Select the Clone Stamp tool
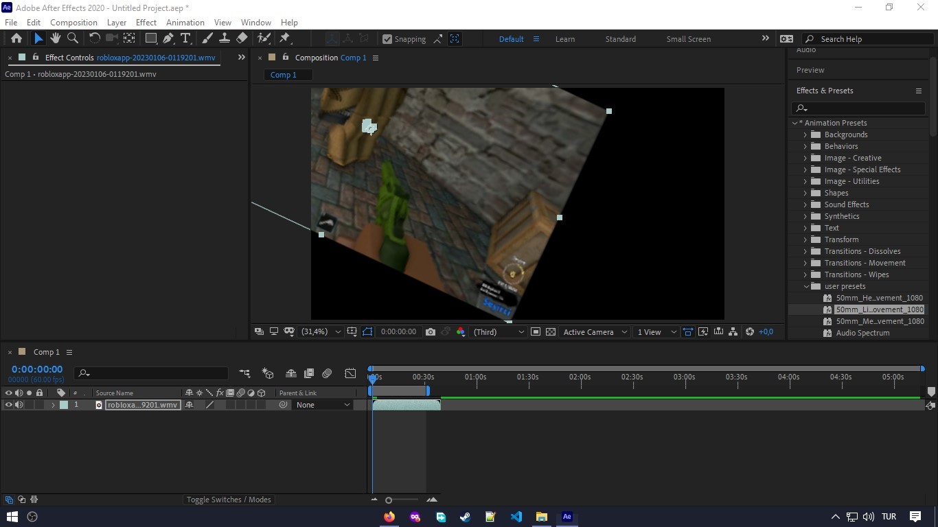938x527 pixels. 225,38
